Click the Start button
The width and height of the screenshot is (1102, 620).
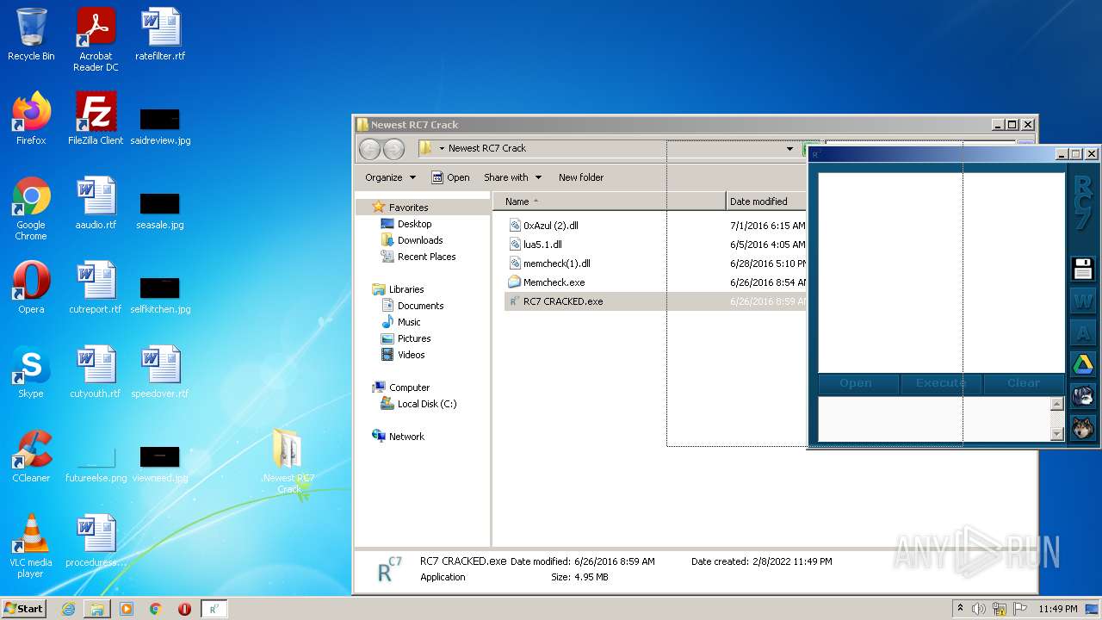tap(23, 609)
